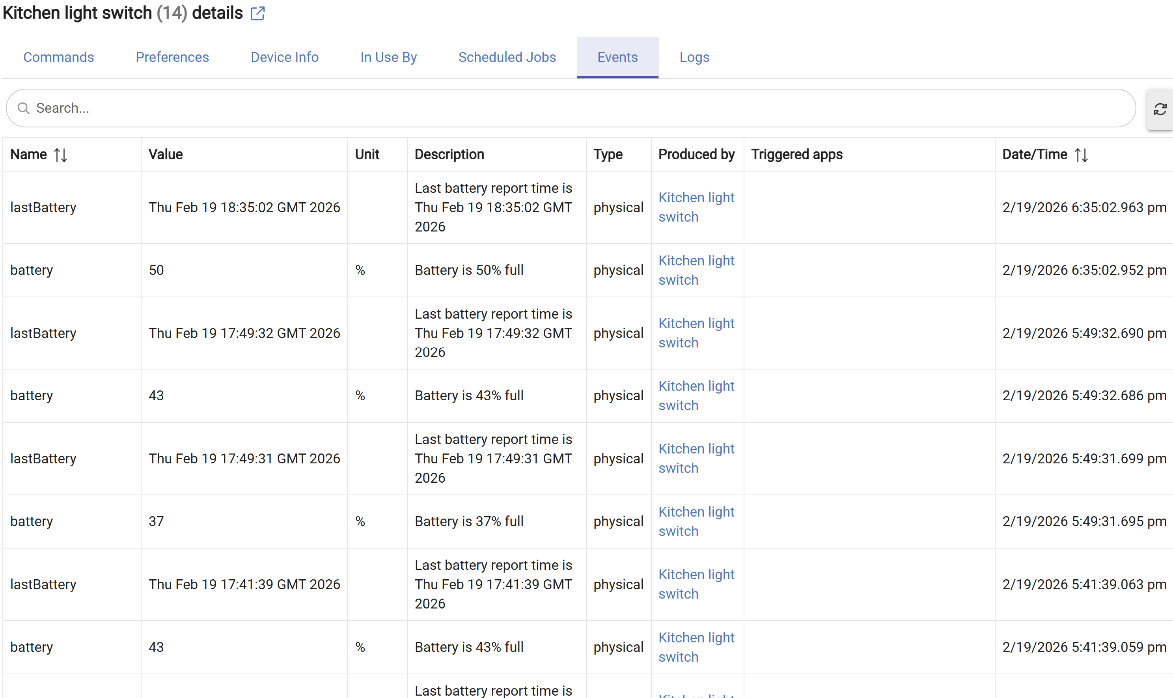Viewport: 1173px width, 698px height.
Task: Select value 'Thu Feb 19 17:49:31 GMT 2026'
Action: click(244, 459)
